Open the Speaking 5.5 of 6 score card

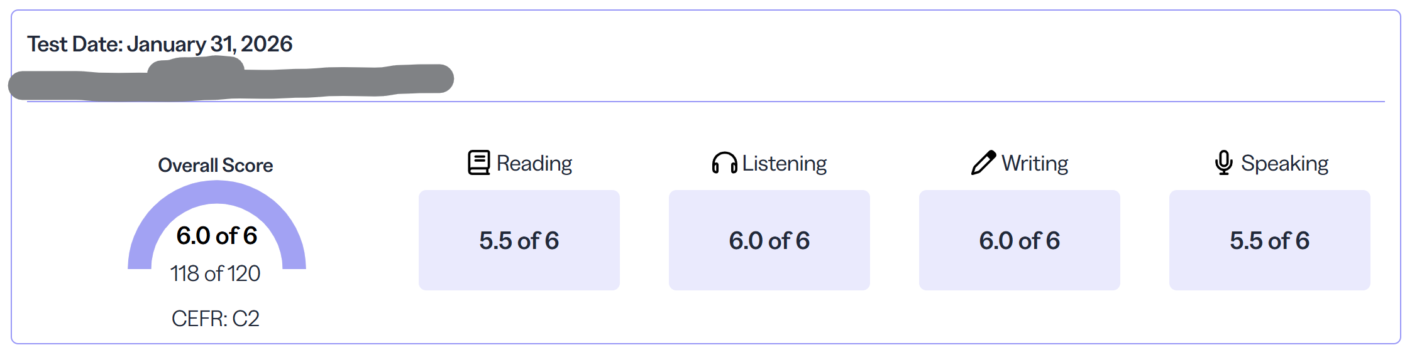1270,240
